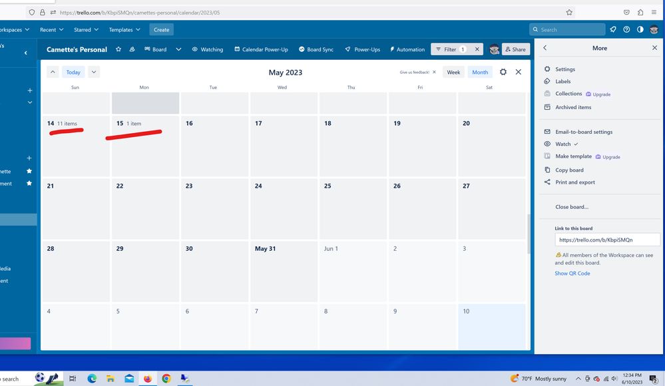This screenshot has width=665, height=386.
Task: Open Microsoft Edge from the taskbar
Action: tap(92, 379)
